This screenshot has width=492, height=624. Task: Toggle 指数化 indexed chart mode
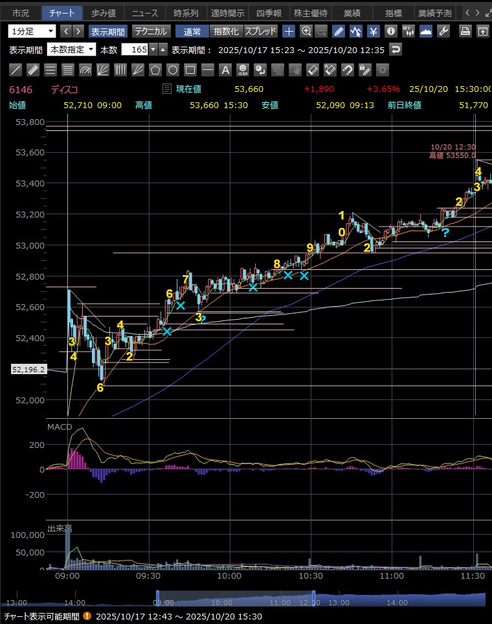226,31
